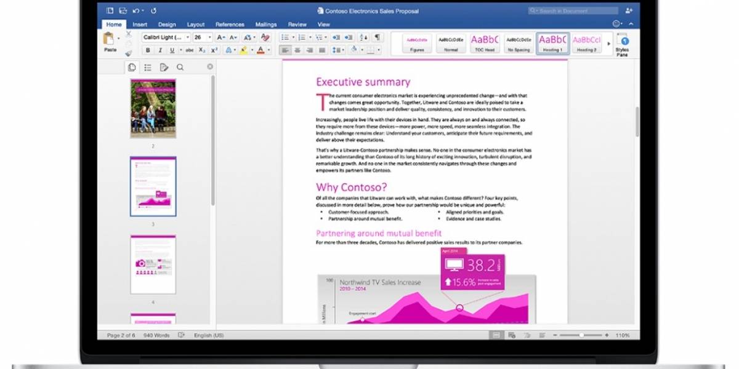Screen dimensions: 739x369
Task: Apply Subscript formatting
Action: tap(202, 50)
